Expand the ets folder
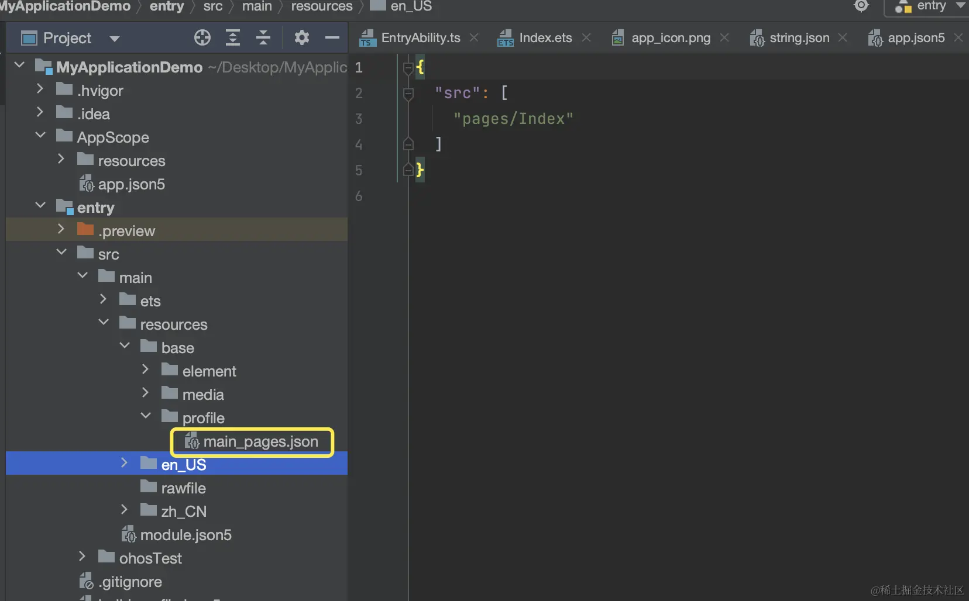Viewport: 969px width, 601px height. pyautogui.click(x=103, y=299)
